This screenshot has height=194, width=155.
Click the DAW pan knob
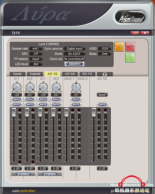(76, 87)
